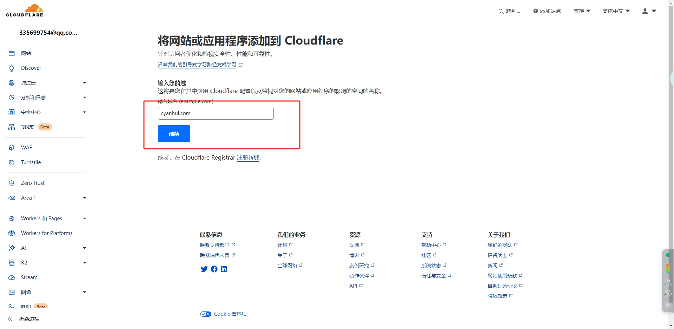Expand the Workers 和 Pages section
Viewport: 674px width, 329px height.
[84, 219]
